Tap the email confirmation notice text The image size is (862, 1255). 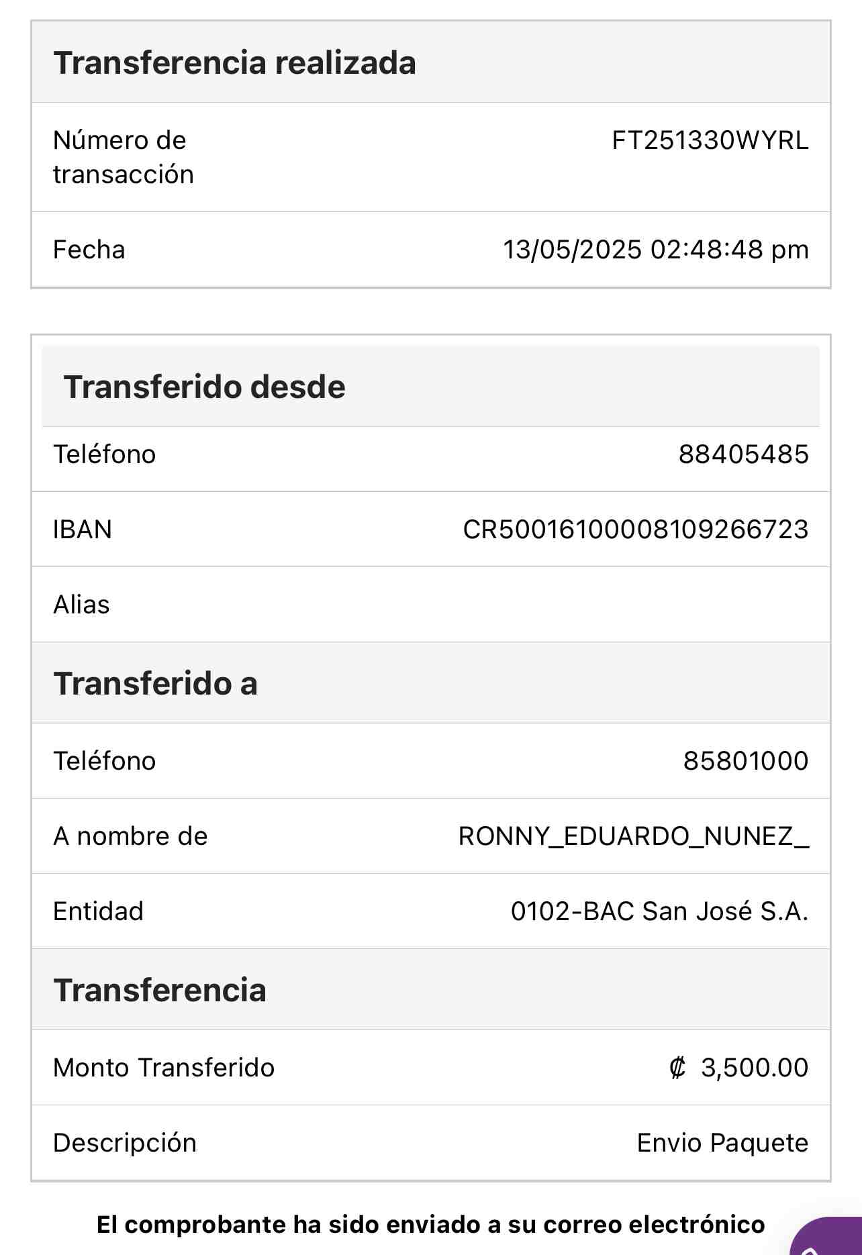point(431,1225)
